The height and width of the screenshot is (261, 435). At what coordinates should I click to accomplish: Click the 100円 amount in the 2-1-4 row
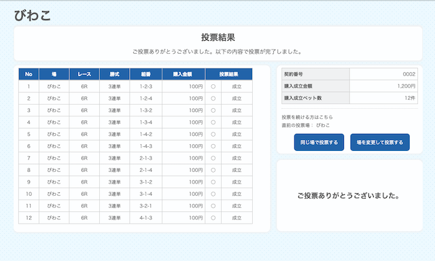[196, 170]
